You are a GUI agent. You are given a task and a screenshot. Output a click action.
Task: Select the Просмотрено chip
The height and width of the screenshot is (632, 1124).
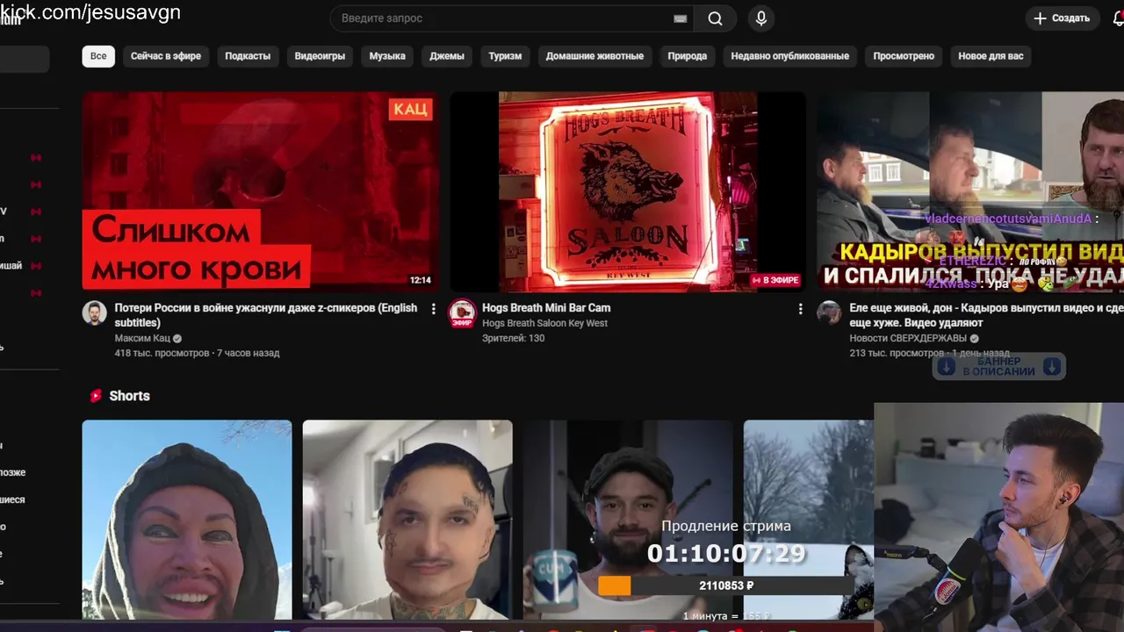[x=904, y=56]
